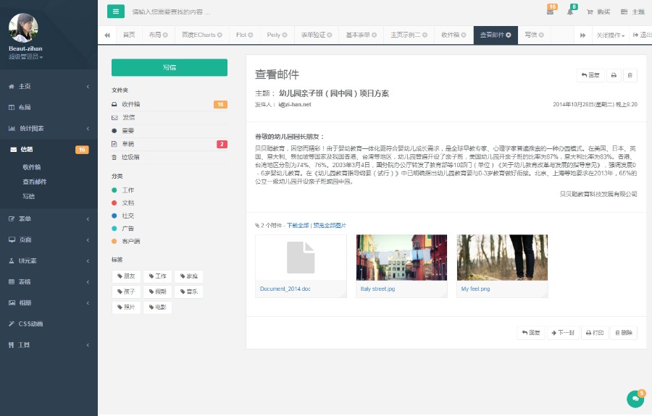This screenshot has height=416, width=652.
Task: Close the 写信 tab
Action: pyautogui.click(x=541, y=35)
